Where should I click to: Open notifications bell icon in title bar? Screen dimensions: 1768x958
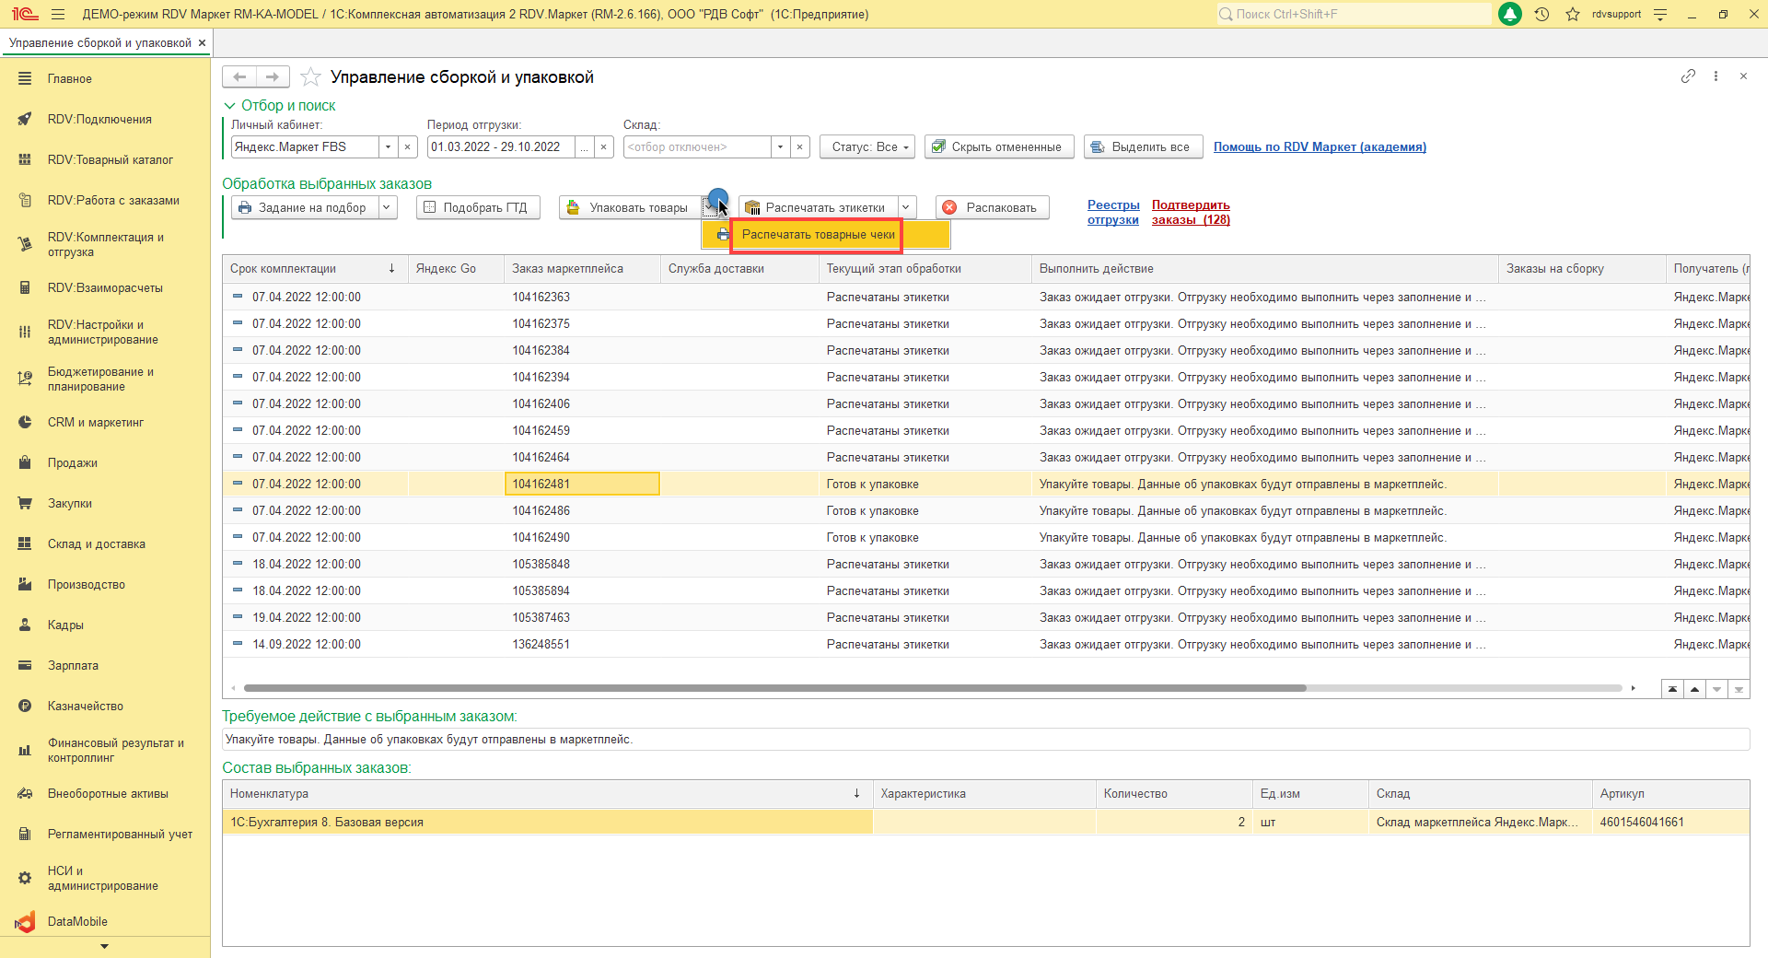coord(1510,15)
